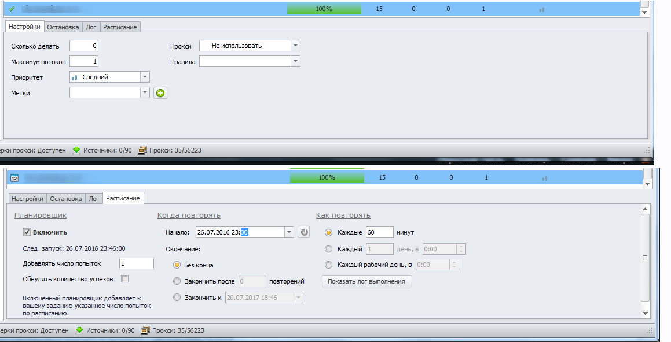Click the stepper arrows of Каждый день time field
This screenshot has height=342, width=671.
click(461, 249)
